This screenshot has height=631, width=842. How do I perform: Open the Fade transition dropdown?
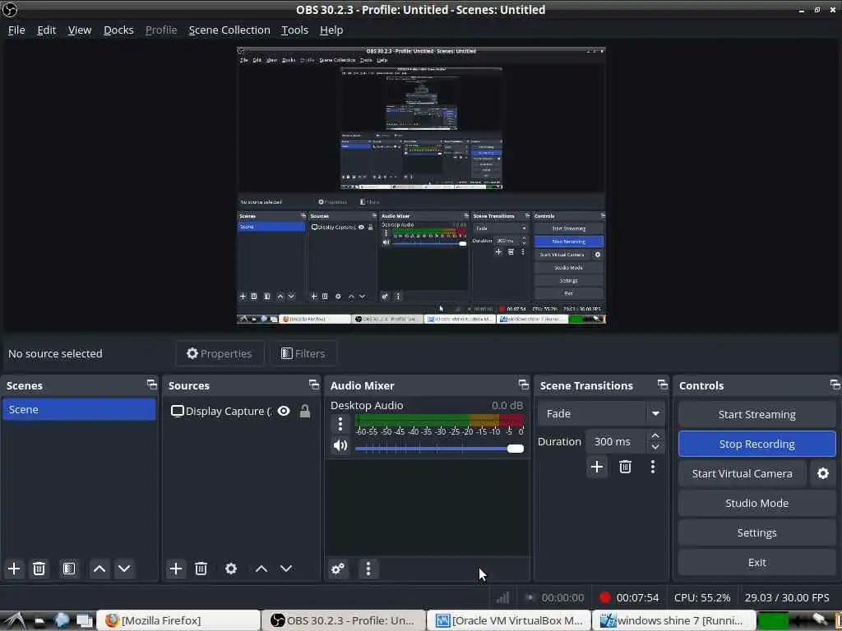655,414
